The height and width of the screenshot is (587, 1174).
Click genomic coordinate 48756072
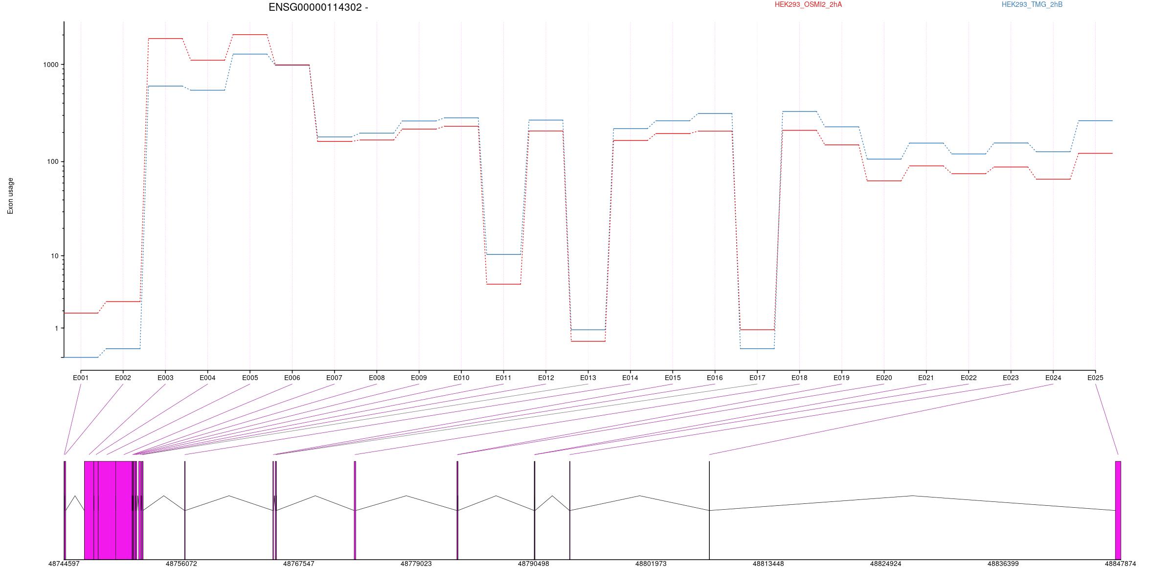click(181, 564)
